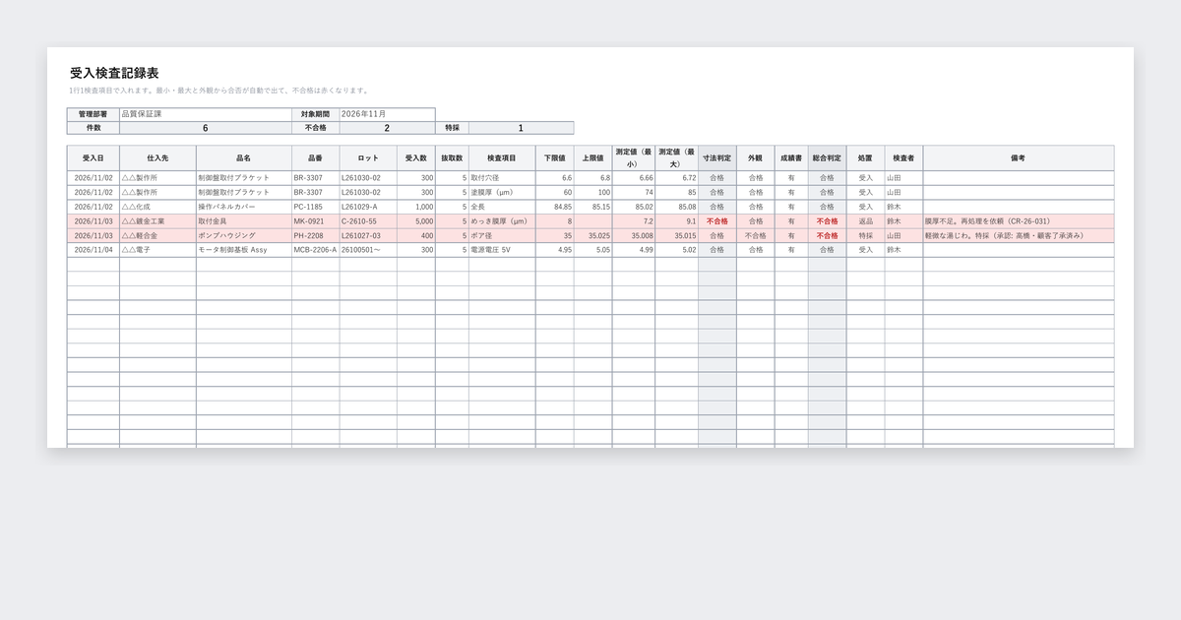Image resolution: width=1181 pixels, height=620 pixels.
Task: Select the 仕入先 column header
Action: click(x=157, y=157)
